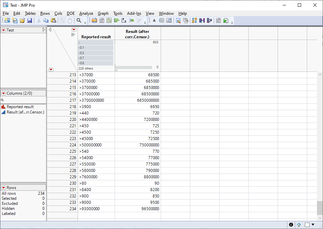Viewport: 323px width, 229px height.
Task: Open the Rows panel red triangle menu
Action: (4, 188)
